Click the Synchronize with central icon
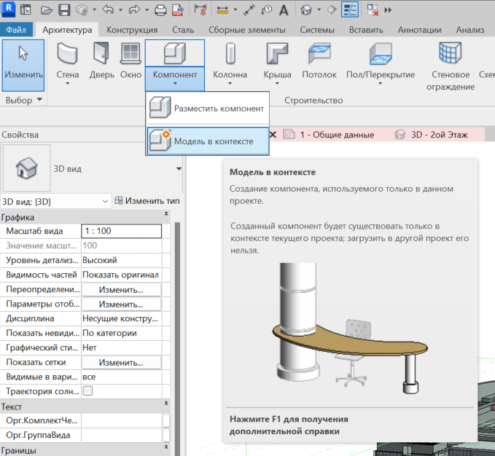 pos(82,10)
